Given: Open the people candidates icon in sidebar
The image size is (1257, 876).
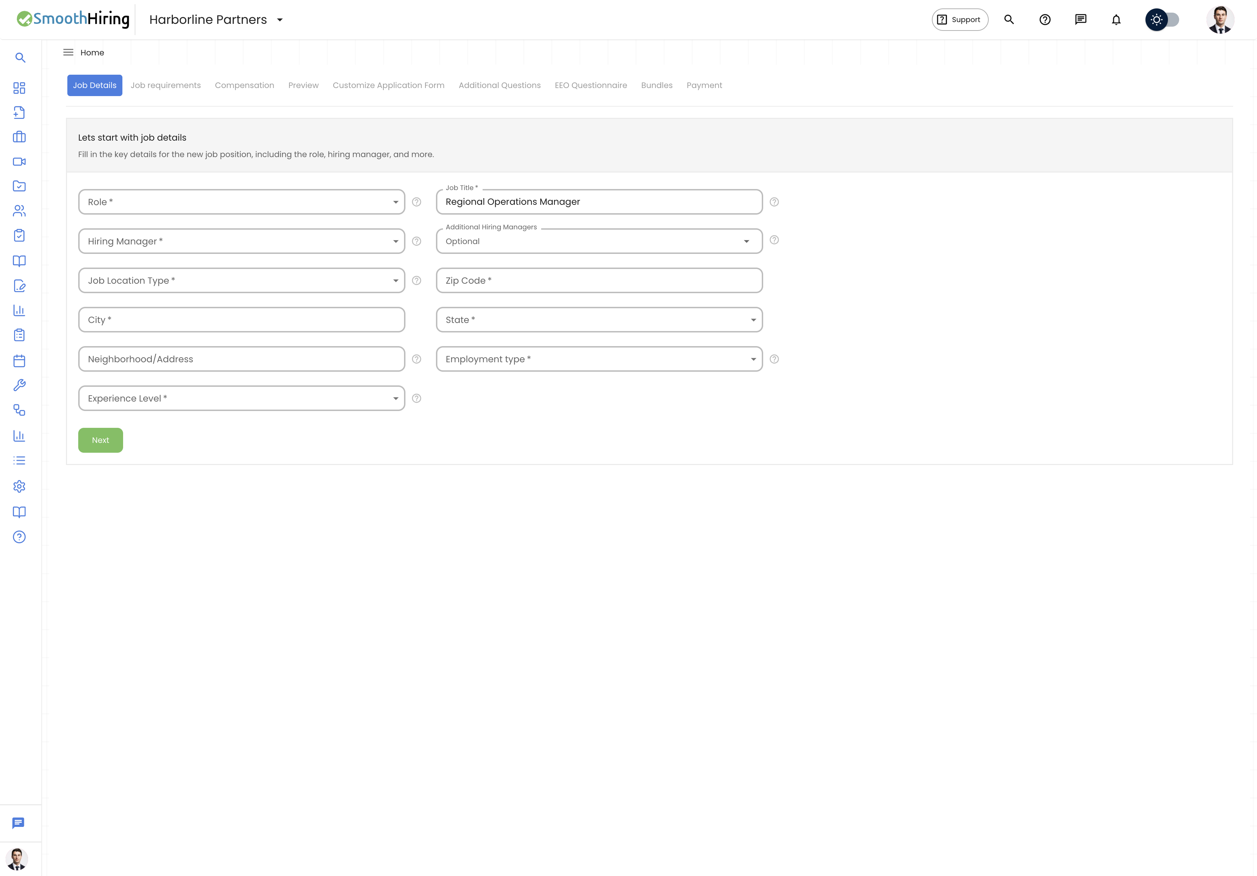Looking at the screenshot, I should (x=19, y=211).
